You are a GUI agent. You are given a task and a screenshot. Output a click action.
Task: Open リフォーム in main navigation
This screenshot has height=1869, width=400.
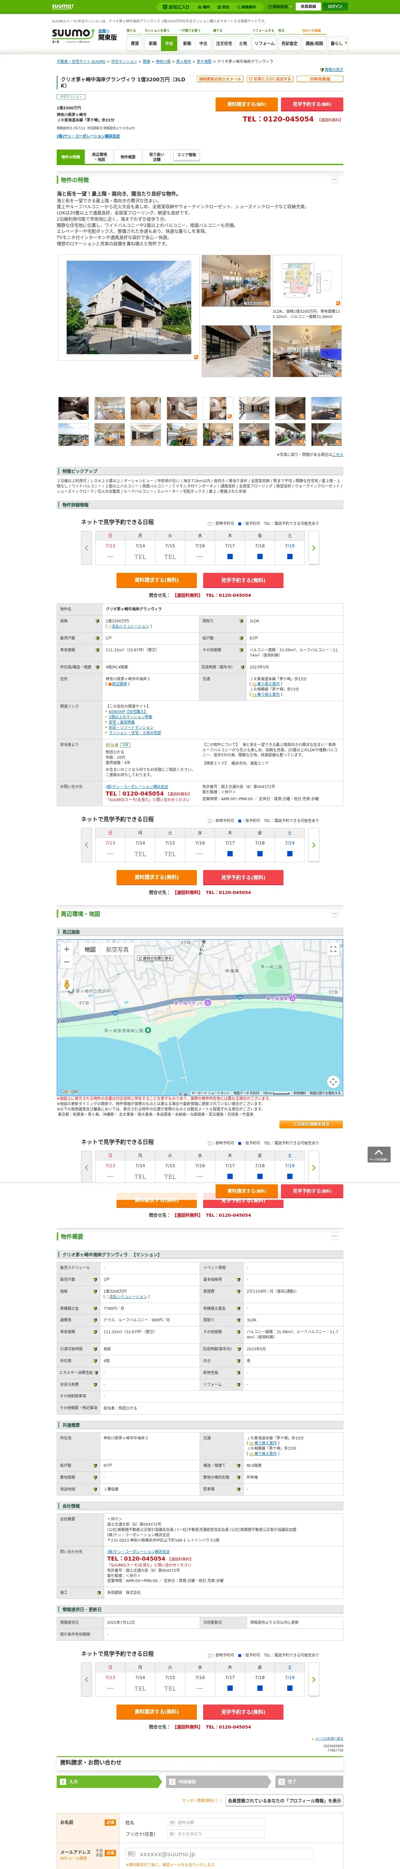pos(264,44)
